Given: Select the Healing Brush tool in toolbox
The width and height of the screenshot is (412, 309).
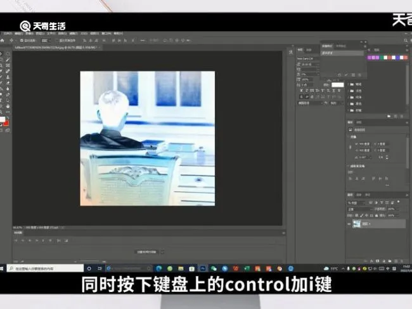Looking at the screenshot, I should 8,71.
